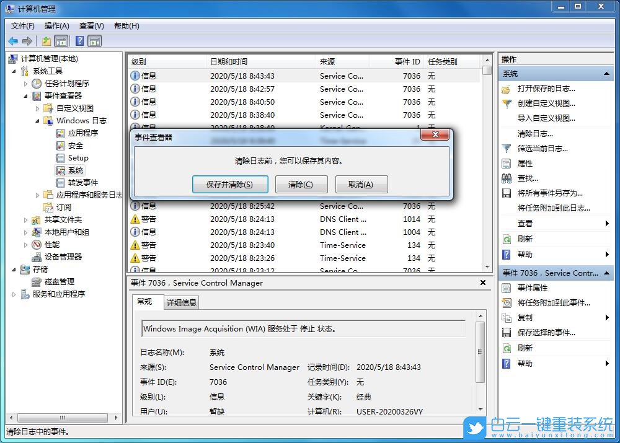Viewport: 620px width, 443px height.
Task: Toggle the console tree show/hide icon
Action: point(62,41)
